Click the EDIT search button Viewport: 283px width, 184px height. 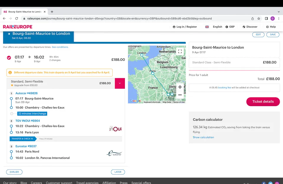pos(258,34)
